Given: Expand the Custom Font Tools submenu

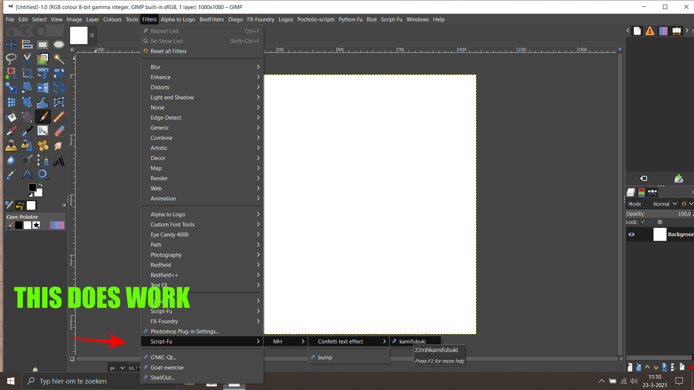Looking at the screenshot, I should click(202, 225).
